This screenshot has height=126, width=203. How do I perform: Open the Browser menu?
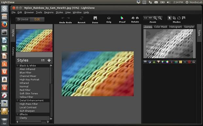29,12
